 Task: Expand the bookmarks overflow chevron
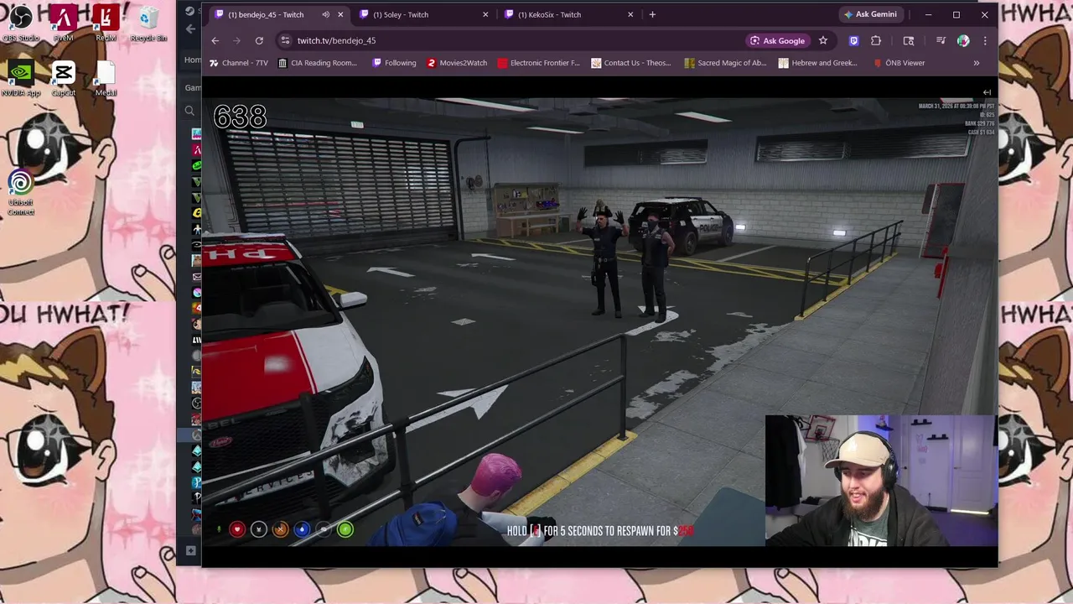[x=976, y=63]
